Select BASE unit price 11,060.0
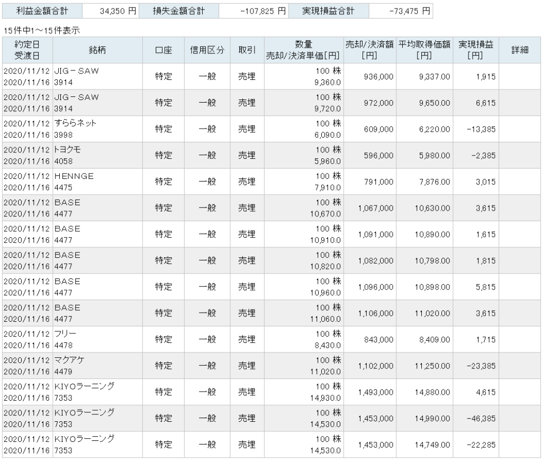The width and height of the screenshot is (542, 461). click(x=326, y=319)
